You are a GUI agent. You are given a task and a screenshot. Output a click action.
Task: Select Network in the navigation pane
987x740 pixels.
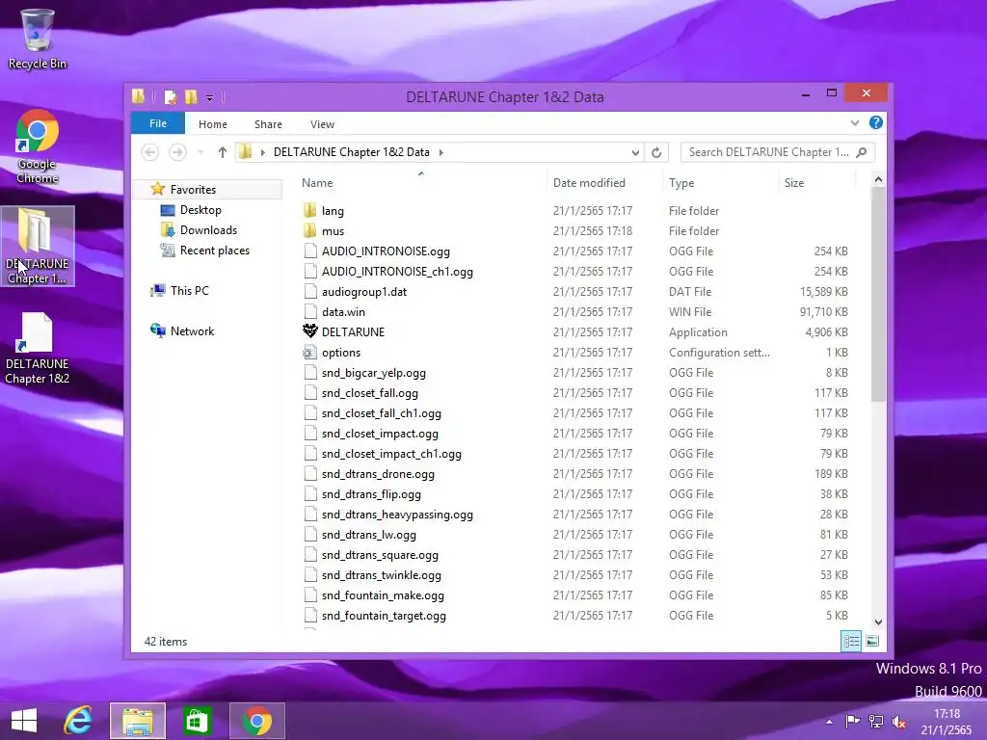coord(192,331)
